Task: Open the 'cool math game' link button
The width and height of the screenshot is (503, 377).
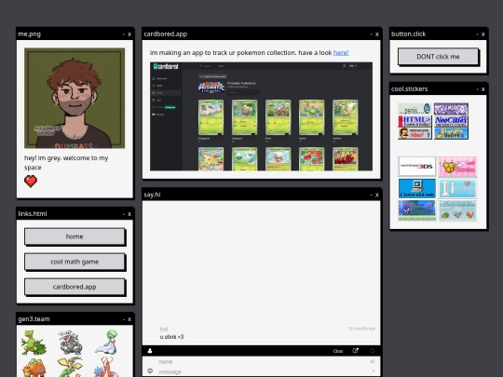Action: [x=75, y=262]
